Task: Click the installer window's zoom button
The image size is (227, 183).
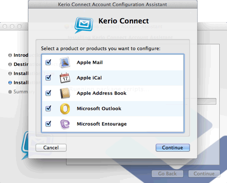Action: point(20,26)
